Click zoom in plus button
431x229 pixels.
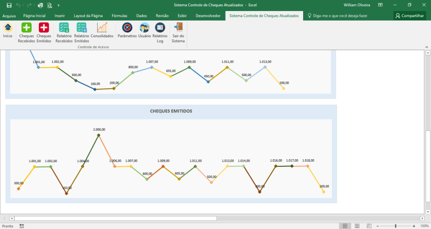[x=414, y=226]
